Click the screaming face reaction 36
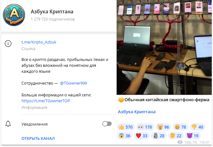 click(125, 136)
